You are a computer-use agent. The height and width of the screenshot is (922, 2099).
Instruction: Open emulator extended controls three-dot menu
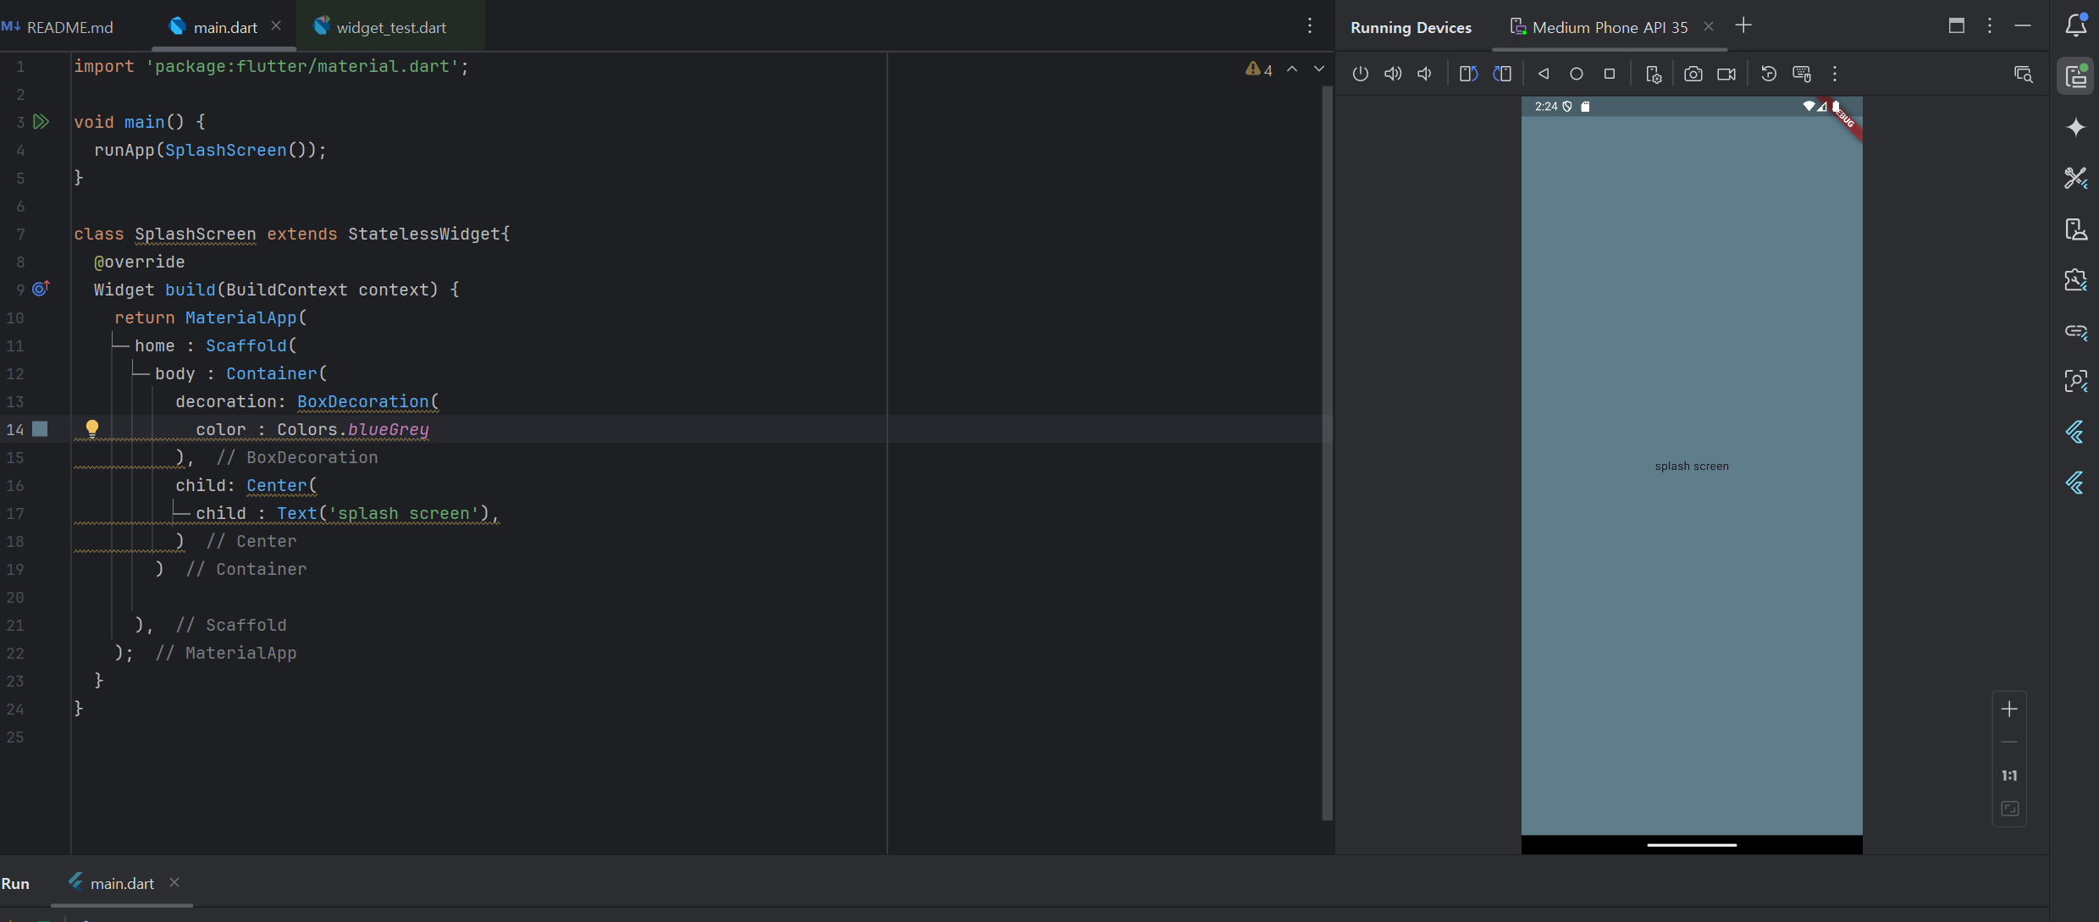(1835, 75)
